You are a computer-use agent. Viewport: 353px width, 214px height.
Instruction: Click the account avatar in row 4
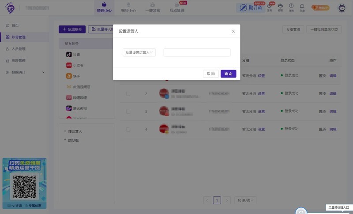click(164, 129)
